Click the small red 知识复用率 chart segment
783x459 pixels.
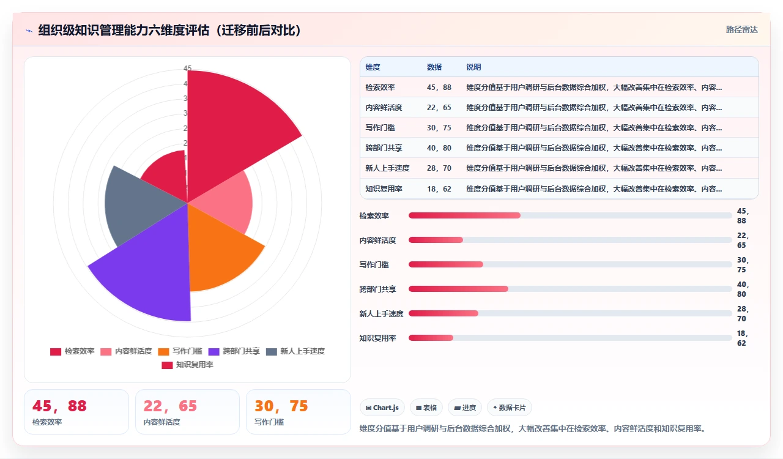pos(166,176)
